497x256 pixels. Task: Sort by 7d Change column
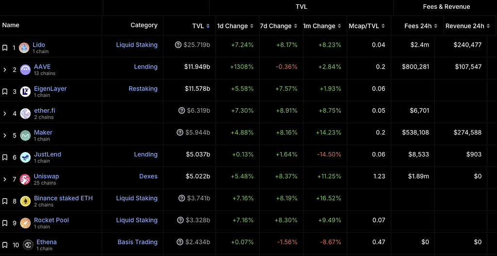pyautogui.click(x=279, y=26)
